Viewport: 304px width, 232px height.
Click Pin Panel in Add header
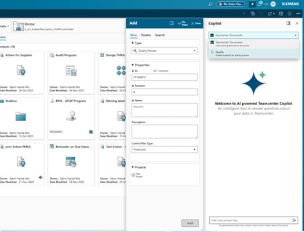183,23
